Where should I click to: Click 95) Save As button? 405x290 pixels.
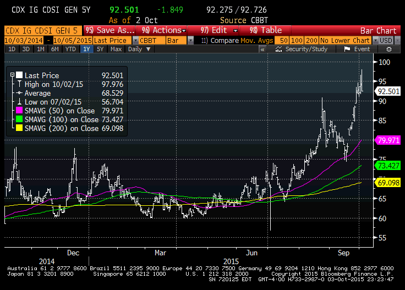coord(110,30)
